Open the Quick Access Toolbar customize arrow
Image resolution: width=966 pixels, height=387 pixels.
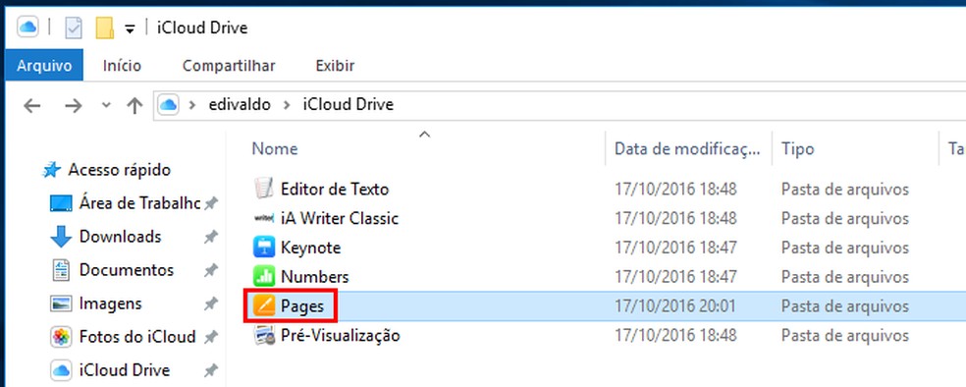130,28
